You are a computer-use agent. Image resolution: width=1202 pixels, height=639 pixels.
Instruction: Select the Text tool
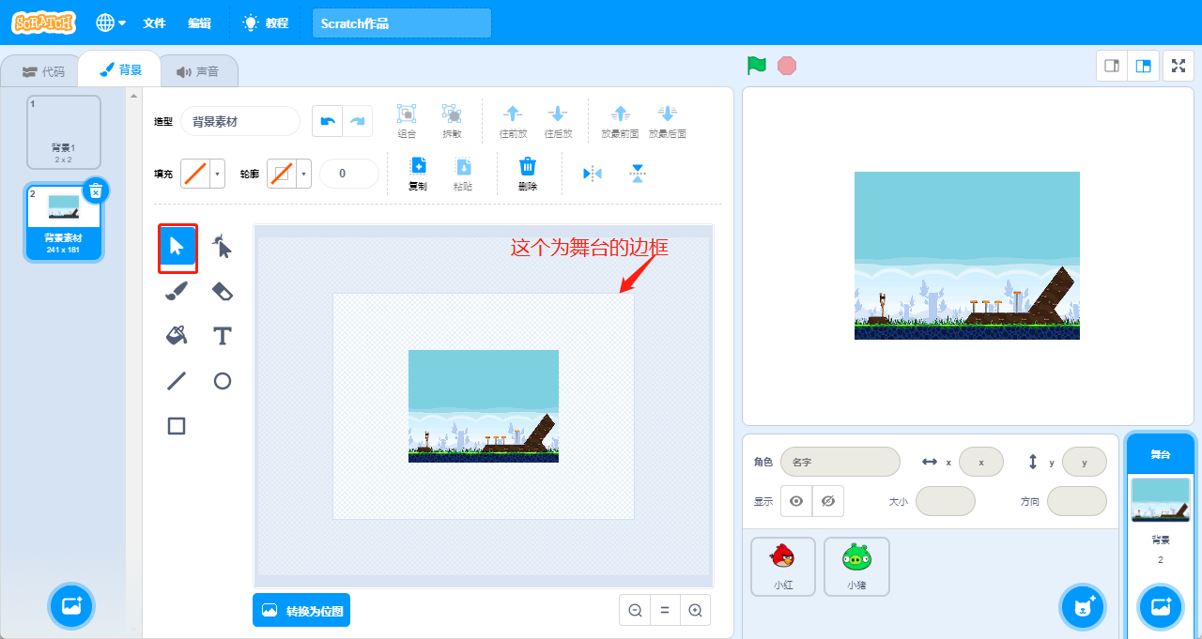(222, 336)
